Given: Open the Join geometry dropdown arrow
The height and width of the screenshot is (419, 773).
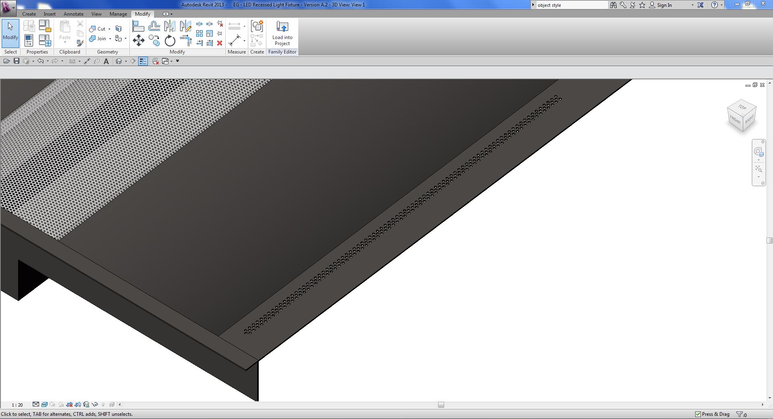Looking at the screenshot, I should [x=110, y=39].
